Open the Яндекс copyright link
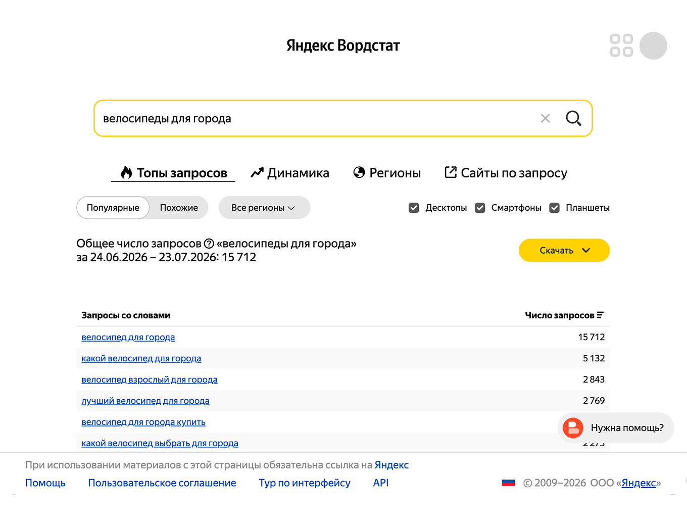Viewport: 687px width, 521px height. pyautogui.click(x=639, y=483)
